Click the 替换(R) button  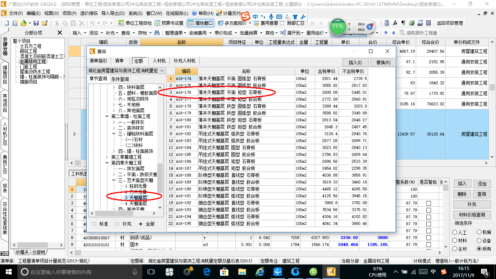(x=383, y=62)
